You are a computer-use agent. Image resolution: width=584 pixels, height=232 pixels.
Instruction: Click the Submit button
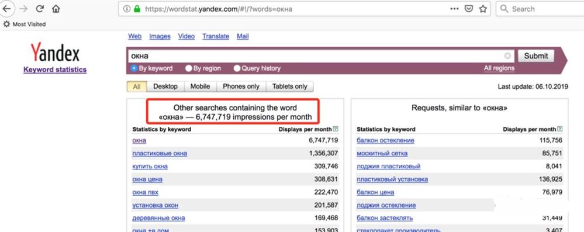pos(536,56)
